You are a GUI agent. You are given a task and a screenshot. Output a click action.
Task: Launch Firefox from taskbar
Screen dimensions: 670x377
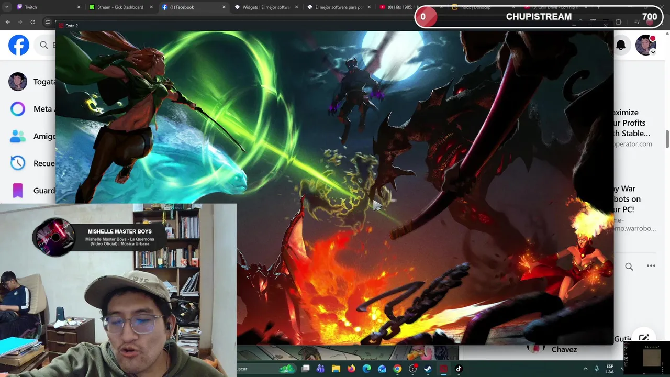351,369
